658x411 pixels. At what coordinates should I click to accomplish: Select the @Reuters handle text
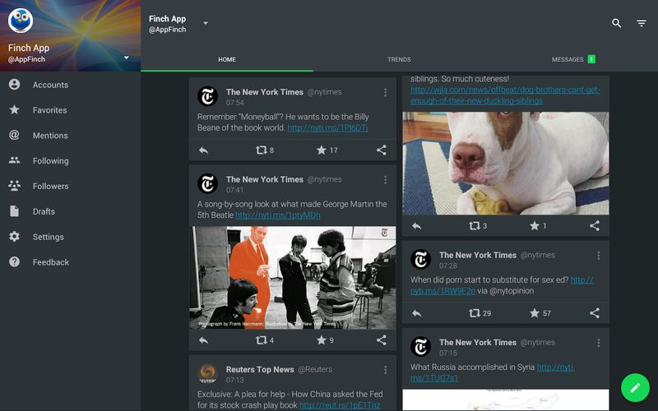coord(315,369)
